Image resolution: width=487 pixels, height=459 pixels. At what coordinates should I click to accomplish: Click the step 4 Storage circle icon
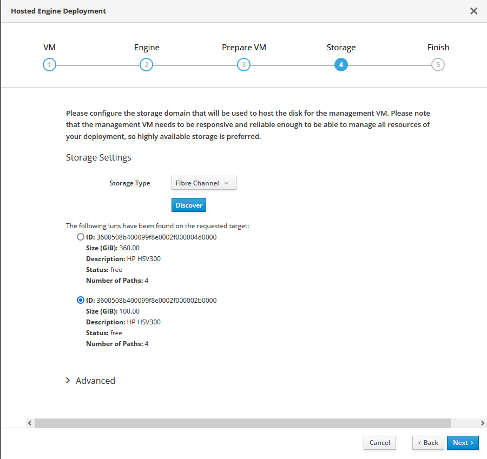[x=341, y=65]
